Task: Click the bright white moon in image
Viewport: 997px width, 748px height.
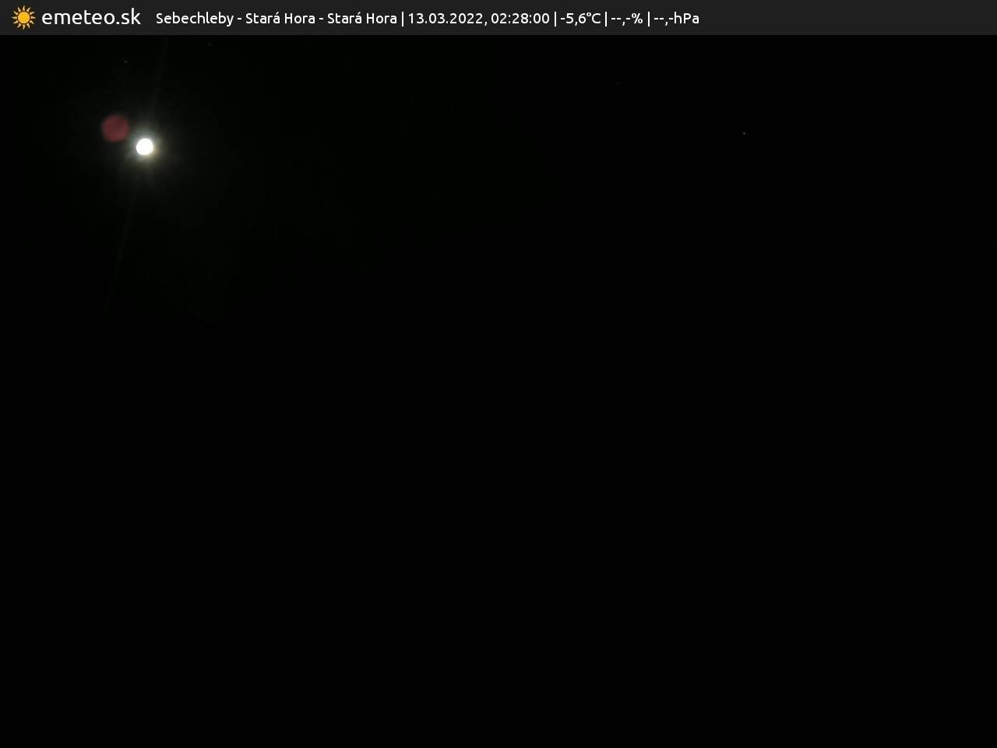Action: [145, 146]
